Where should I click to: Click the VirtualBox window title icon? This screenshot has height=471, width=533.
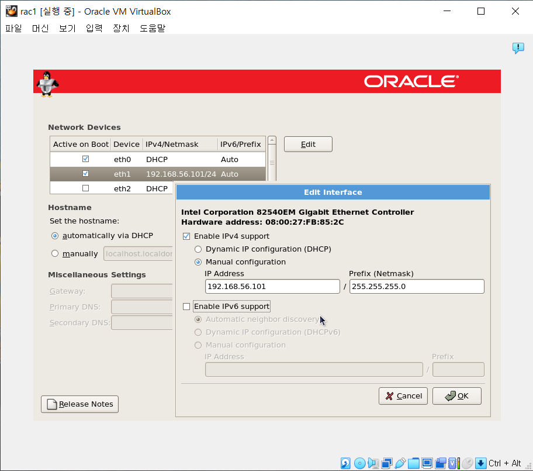tap(12, 11)
